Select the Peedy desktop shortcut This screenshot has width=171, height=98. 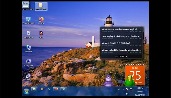pyautogui.click(x=29, y=77)
